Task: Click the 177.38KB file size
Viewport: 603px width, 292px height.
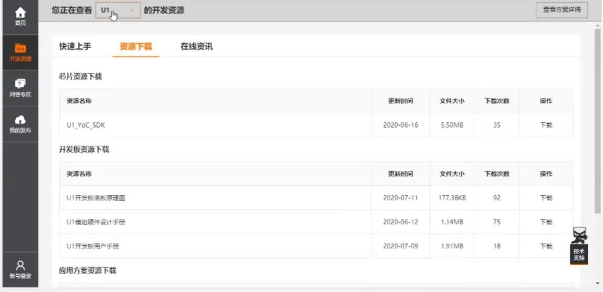Action: point(452,198)
